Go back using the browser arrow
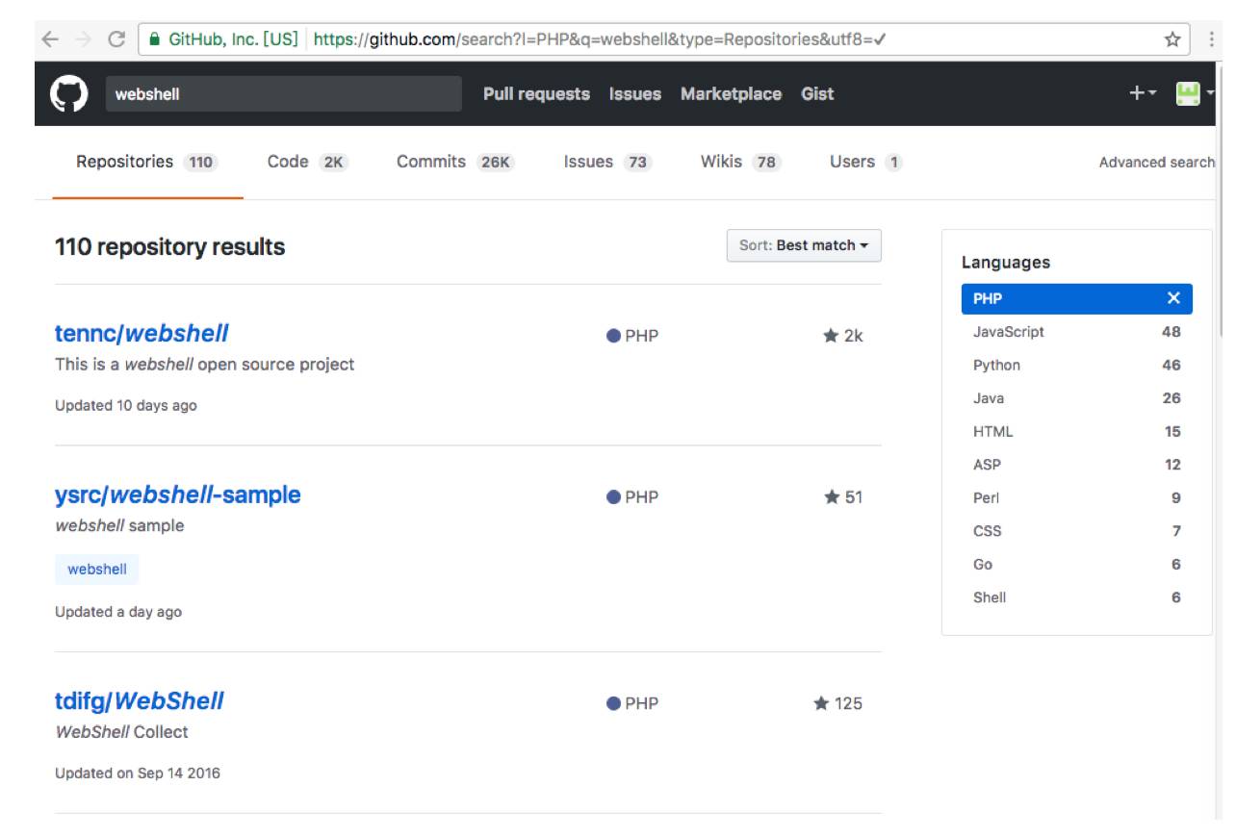Screen dimensions: 1236x837 click(48, 39)
